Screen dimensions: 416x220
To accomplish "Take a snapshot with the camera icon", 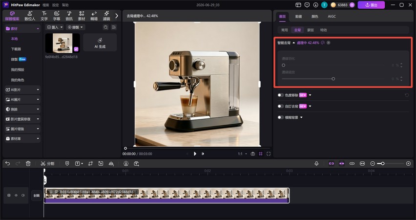I will (x=253, y=154).
